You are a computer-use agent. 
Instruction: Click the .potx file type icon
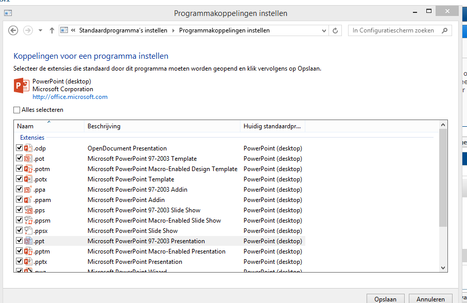click(28, 179)
